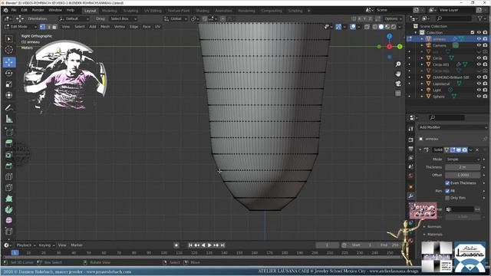Select the Spin tool
491x276 pixels.
click(x=9, y=209)
